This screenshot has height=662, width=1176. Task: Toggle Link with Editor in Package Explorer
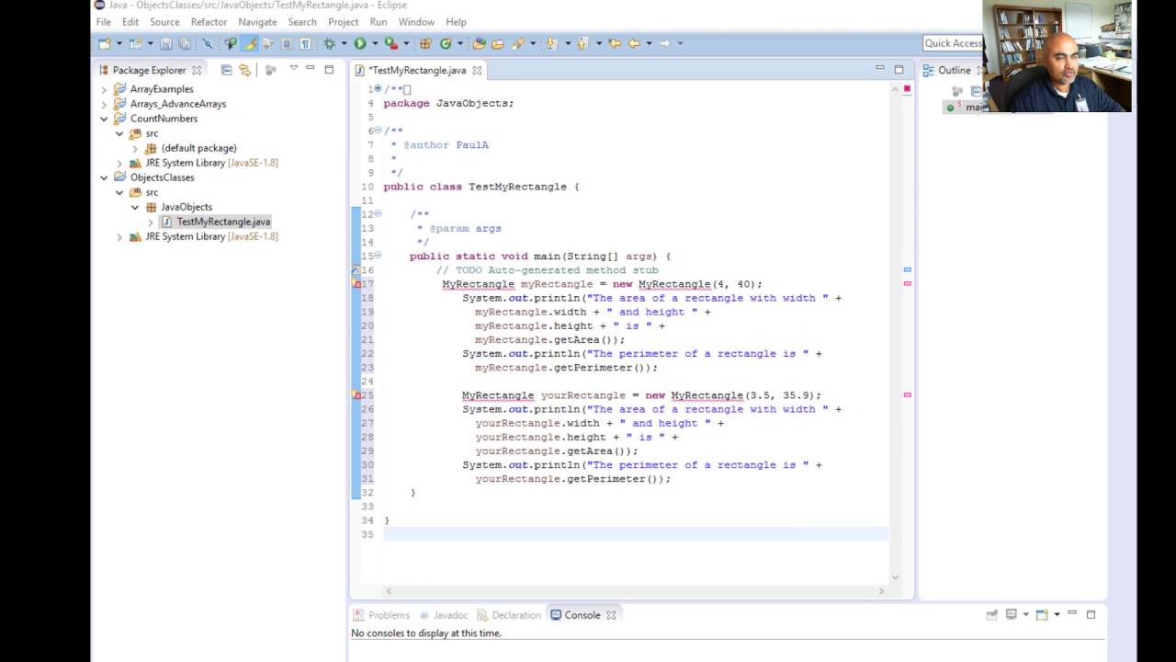point(244,70)
